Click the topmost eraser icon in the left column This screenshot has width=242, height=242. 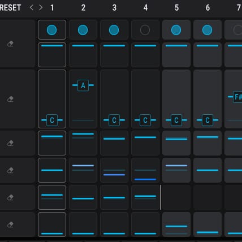tap(10, 44)
